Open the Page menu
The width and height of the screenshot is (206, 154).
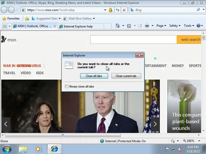(x=161, y=26)
